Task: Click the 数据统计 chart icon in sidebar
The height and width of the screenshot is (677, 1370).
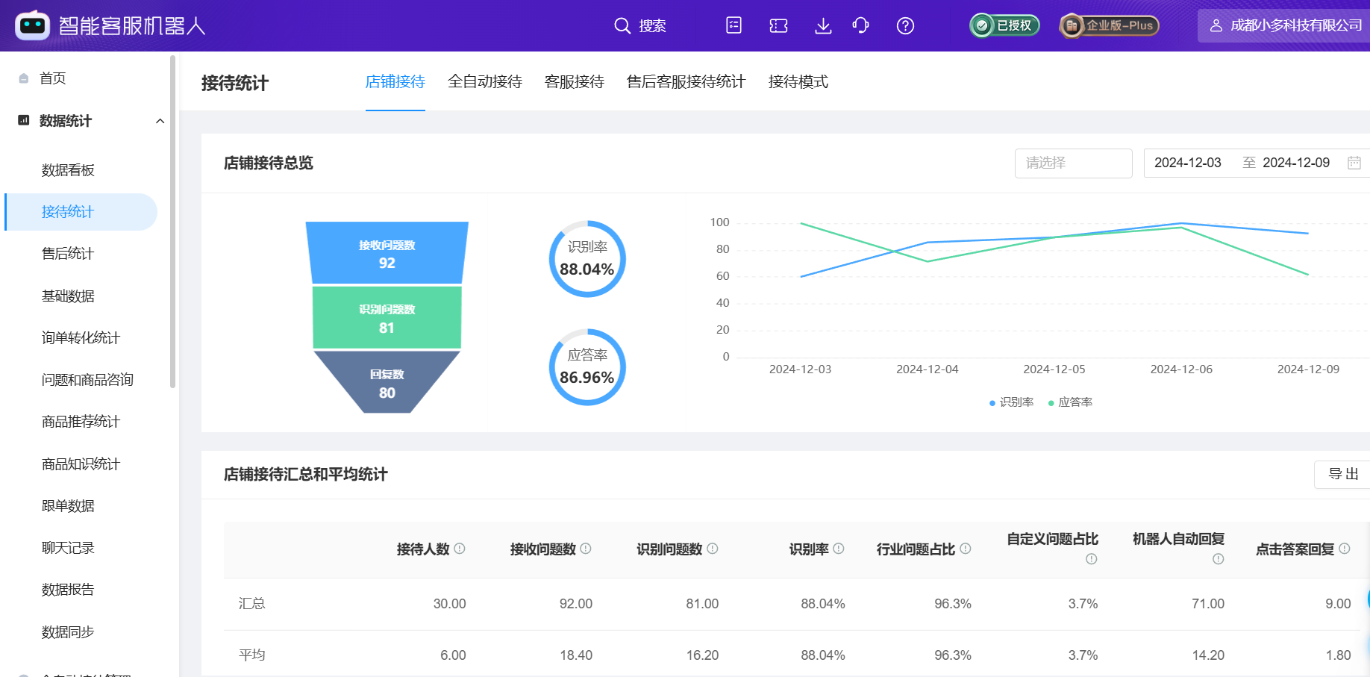Action: point(24,120)
